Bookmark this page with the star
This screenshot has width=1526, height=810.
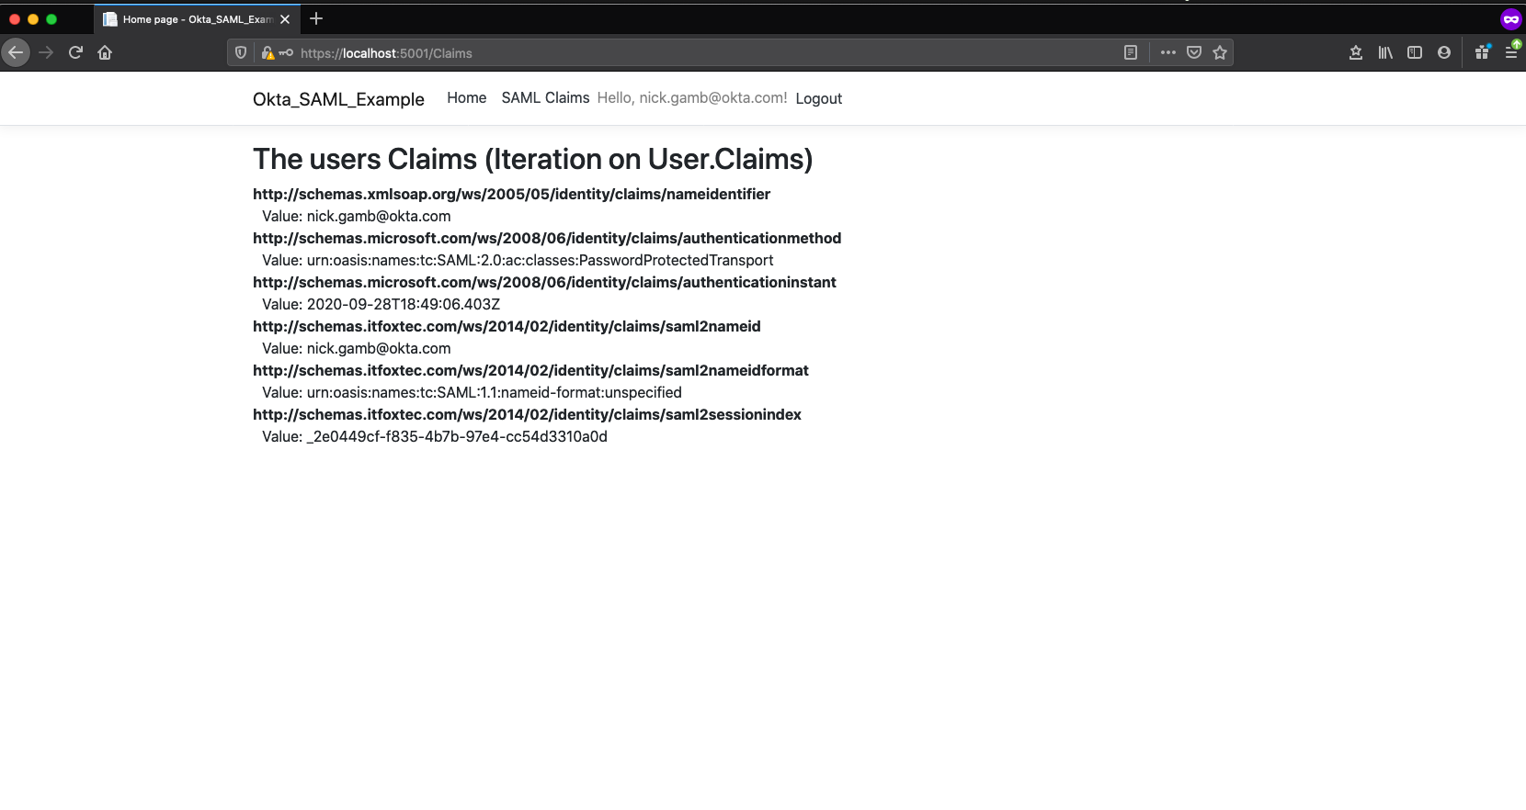point(1220,52)
